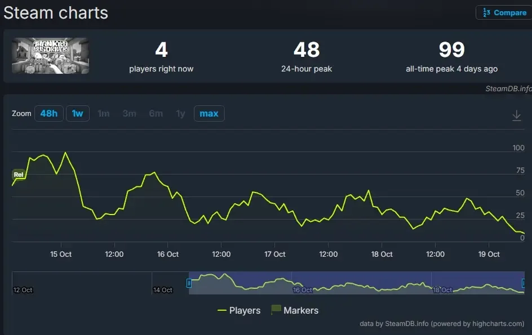This screenshot has width=532, height=335.
Task: Click the Rel release marker flag
Action: click(x=19, y=175)
